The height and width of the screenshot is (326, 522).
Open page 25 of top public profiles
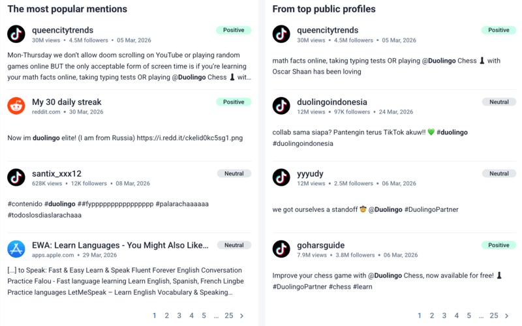tap(494, 316)
